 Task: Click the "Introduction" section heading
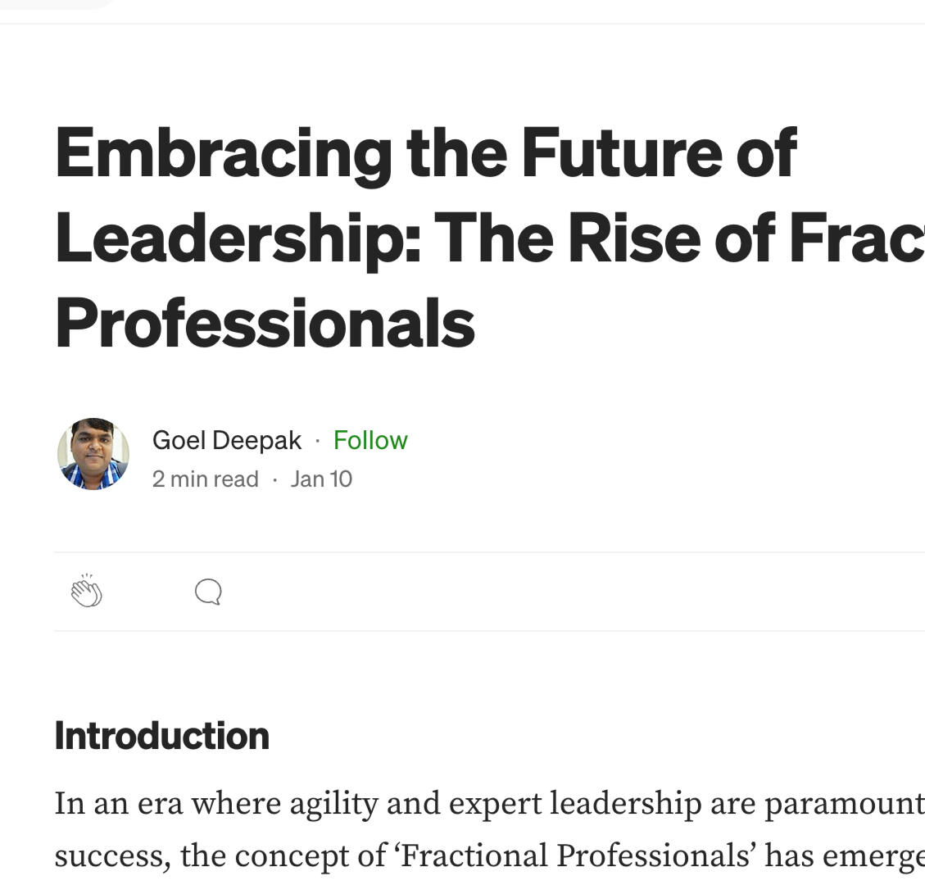point(161,735)
